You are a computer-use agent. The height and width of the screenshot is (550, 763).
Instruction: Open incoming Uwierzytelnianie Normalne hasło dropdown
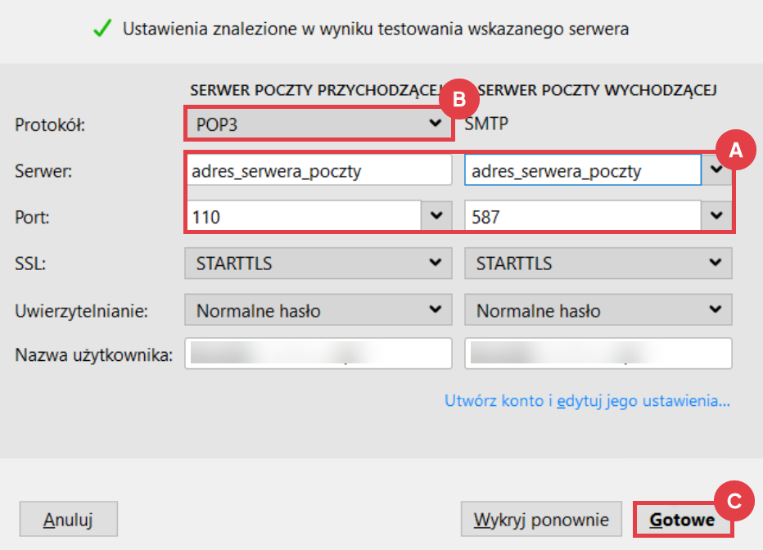(x=318, y=311)
